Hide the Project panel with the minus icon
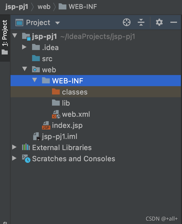182x224 pixels. [x=174, y=22]
